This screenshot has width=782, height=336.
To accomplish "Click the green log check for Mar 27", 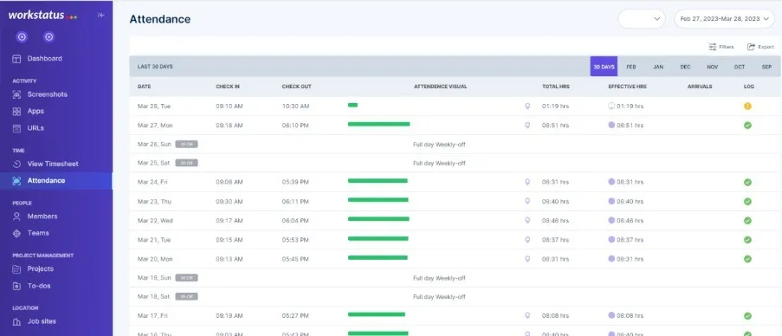I will click(x=747, y=125).
